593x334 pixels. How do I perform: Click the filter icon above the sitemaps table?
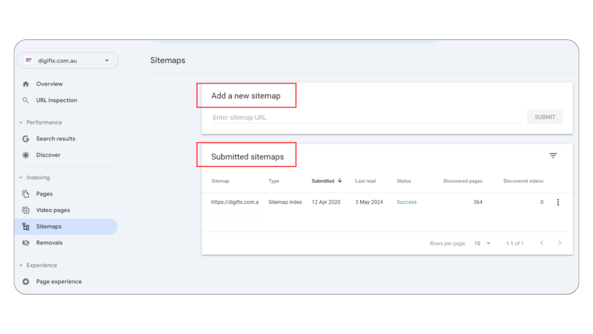click(x=553, y=155)
